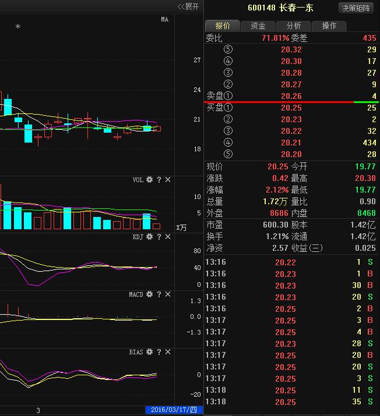Screen dimensions: 380x416
Task: Open BIAS indicator help question mark
Action: pos(159,352)
